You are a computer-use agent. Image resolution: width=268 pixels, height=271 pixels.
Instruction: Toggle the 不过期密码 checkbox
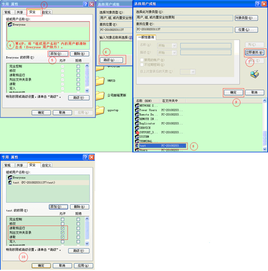coord(142,65)
